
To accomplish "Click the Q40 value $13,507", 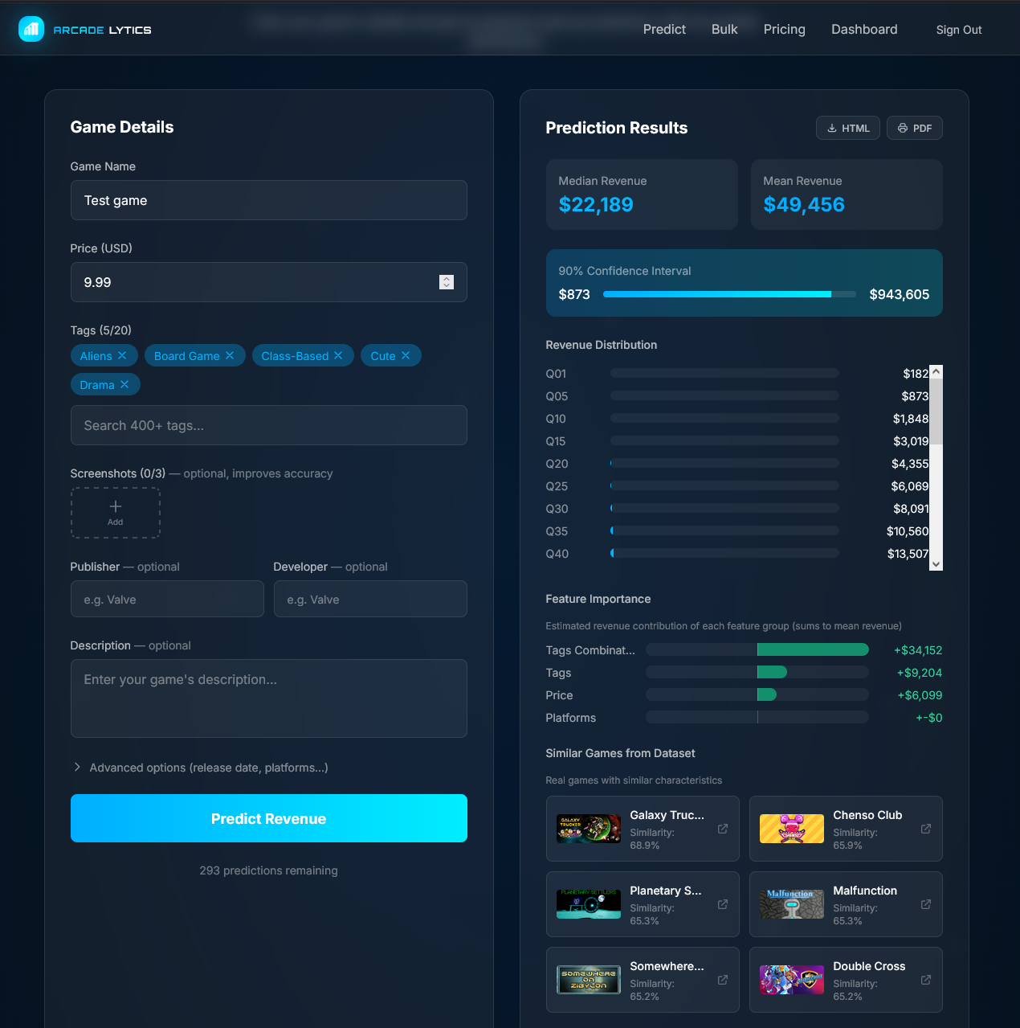I will tap(908, 554).
